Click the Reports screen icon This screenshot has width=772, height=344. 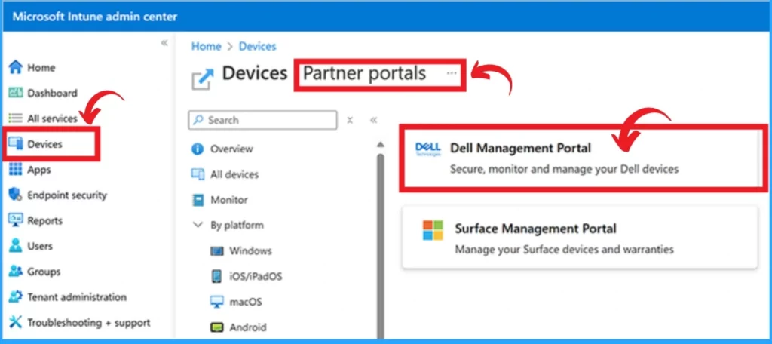click(x=16, y=220)
